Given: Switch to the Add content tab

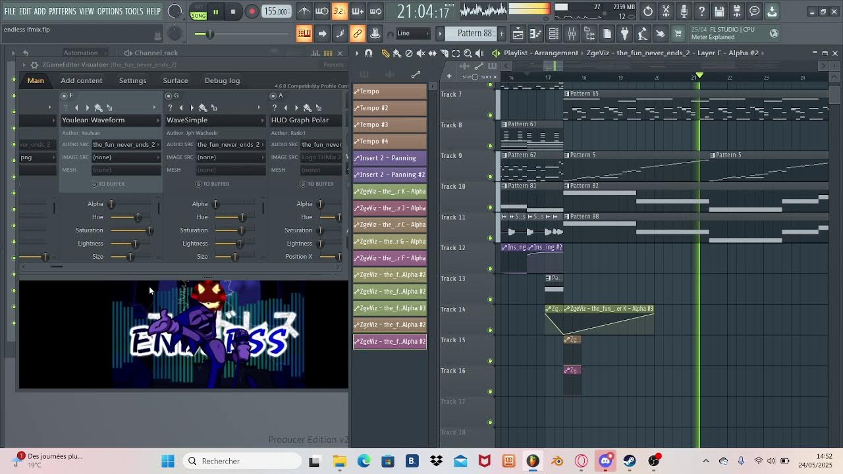Looking at the screenshot, I should point(82,80).
